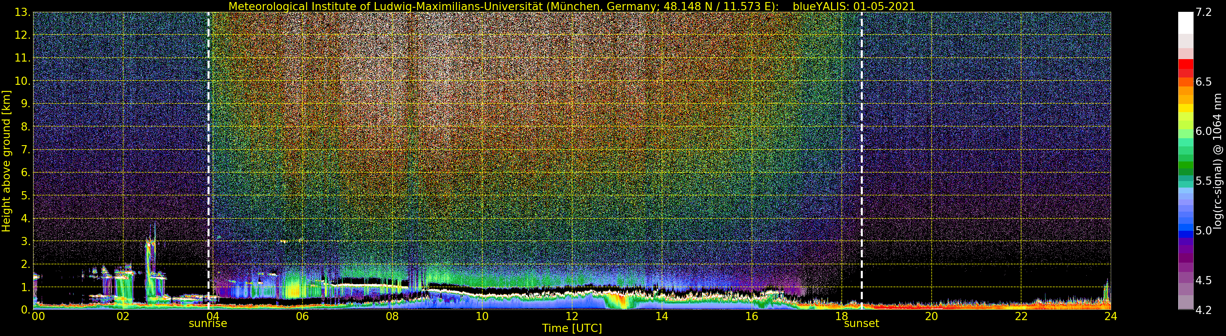This screenshot has height=336, width=1226.
Task: Click the height tick label '11.'
Action: point(22,58)
